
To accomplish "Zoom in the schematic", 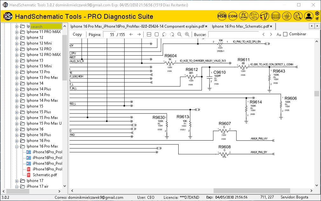I will point(187,34).
